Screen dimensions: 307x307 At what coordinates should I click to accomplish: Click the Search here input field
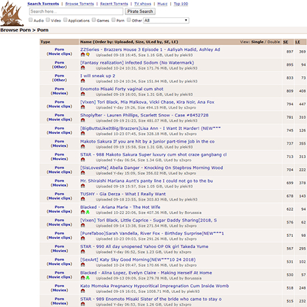(76, 11)
